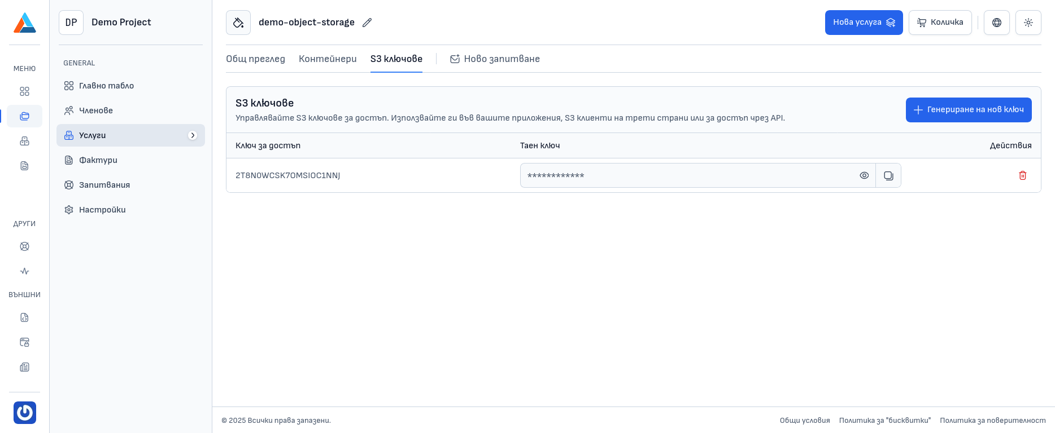
Task: Open the language globe selector
Action: [996, 23]
